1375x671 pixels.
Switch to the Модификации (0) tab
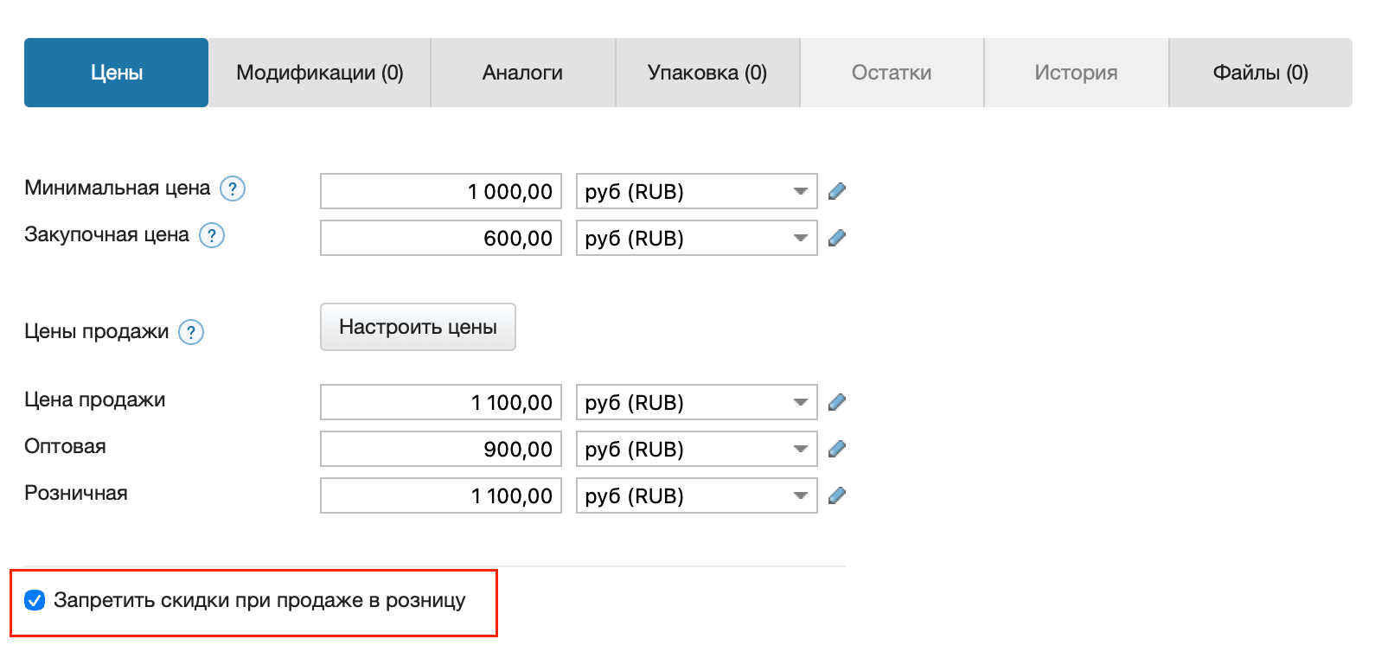click(x=319, y=73)
